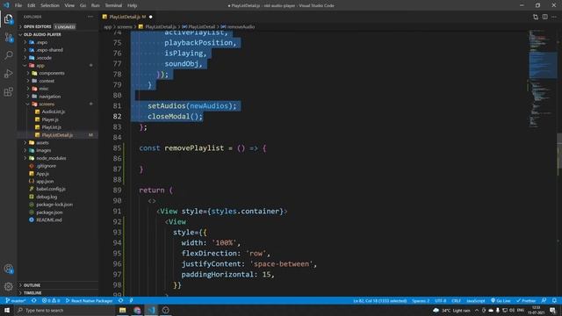Expand the context folder

point(58,81)
